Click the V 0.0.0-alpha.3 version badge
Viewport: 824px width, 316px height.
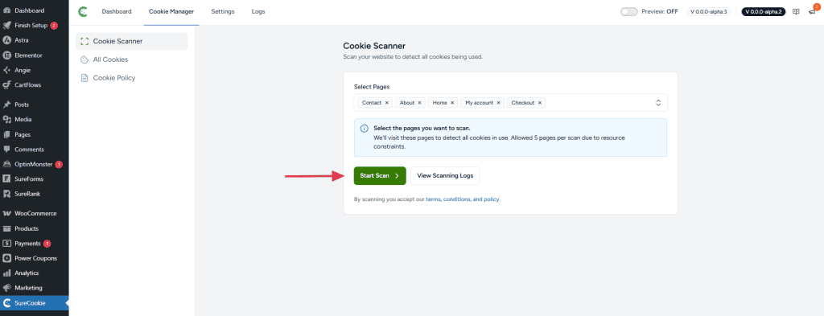pyautogui.click(x=708, y=11)
